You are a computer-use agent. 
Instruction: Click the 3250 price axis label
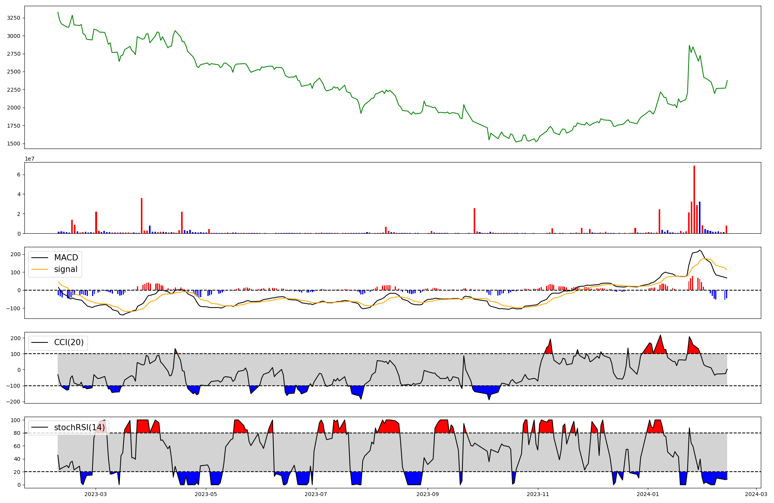pyautogui.click(x=14, y=18)
